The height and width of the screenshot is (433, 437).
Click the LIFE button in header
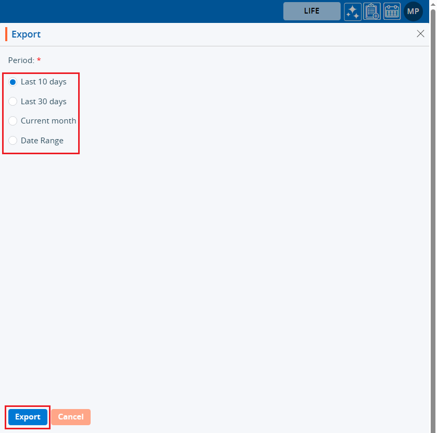tap(311, 11)
